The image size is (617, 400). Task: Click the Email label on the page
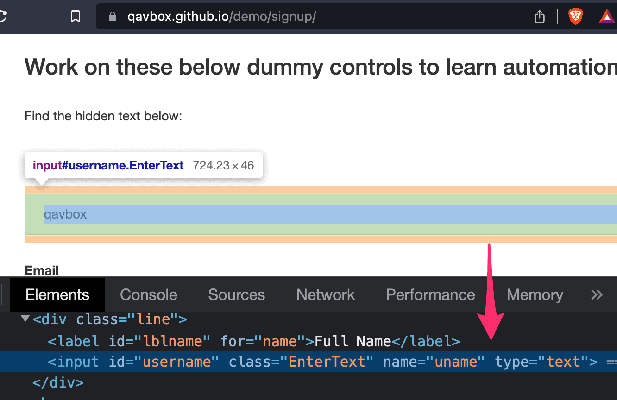point(41,270)
